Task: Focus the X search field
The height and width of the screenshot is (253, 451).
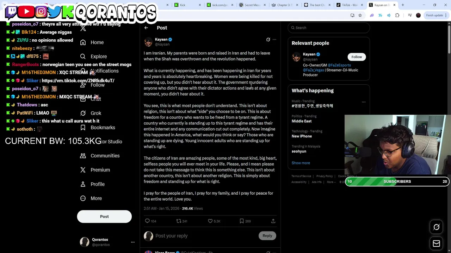Action: point(328,28)
